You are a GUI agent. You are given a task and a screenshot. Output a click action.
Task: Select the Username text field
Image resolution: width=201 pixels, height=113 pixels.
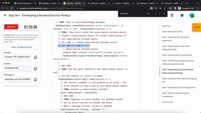(18, 57)
